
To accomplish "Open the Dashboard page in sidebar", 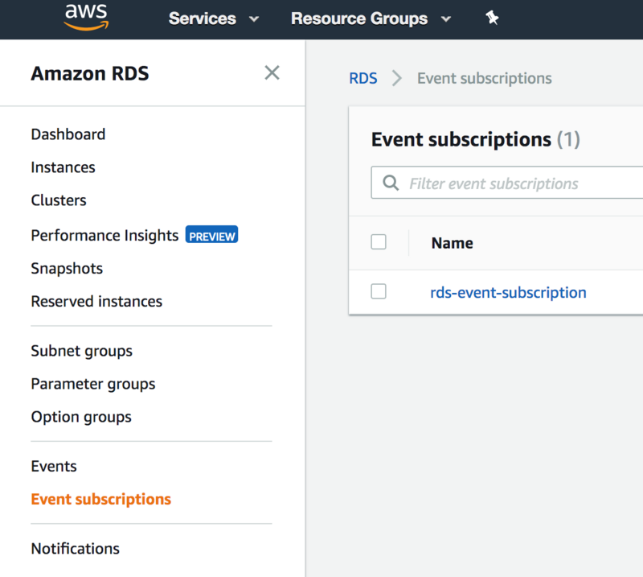I will coord(68,134).
